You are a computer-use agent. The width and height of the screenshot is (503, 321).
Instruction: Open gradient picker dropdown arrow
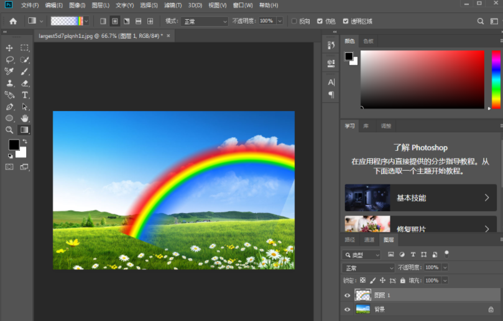pyautogui.click(x=86, y=21)
